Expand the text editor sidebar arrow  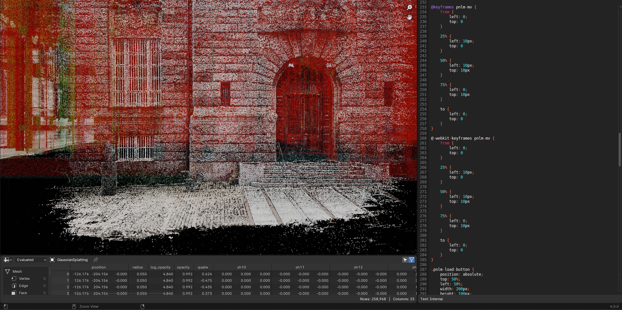[620, 6]
